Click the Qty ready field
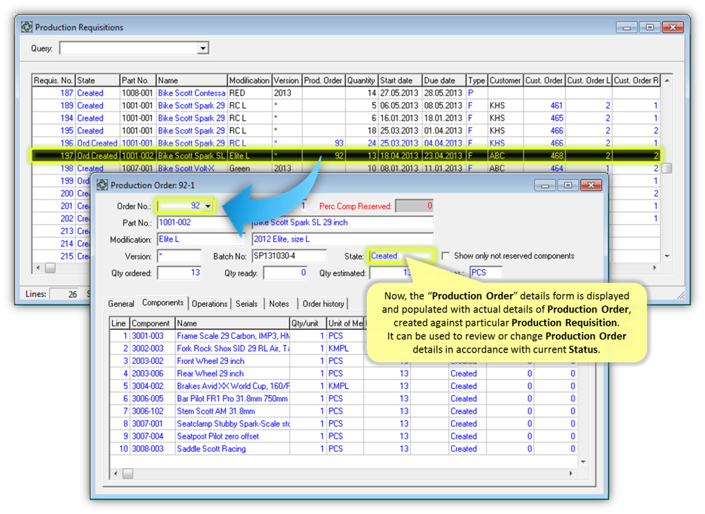 pyautogui.click(x=285, y=273)
